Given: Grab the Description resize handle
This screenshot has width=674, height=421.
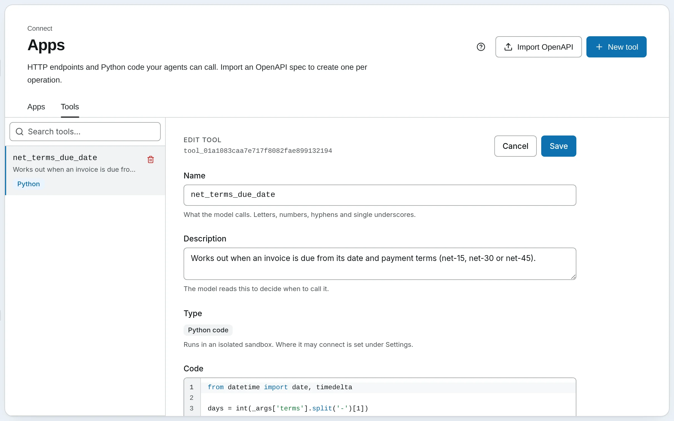Looking at the screenshot, I should (x=573, y=277).
